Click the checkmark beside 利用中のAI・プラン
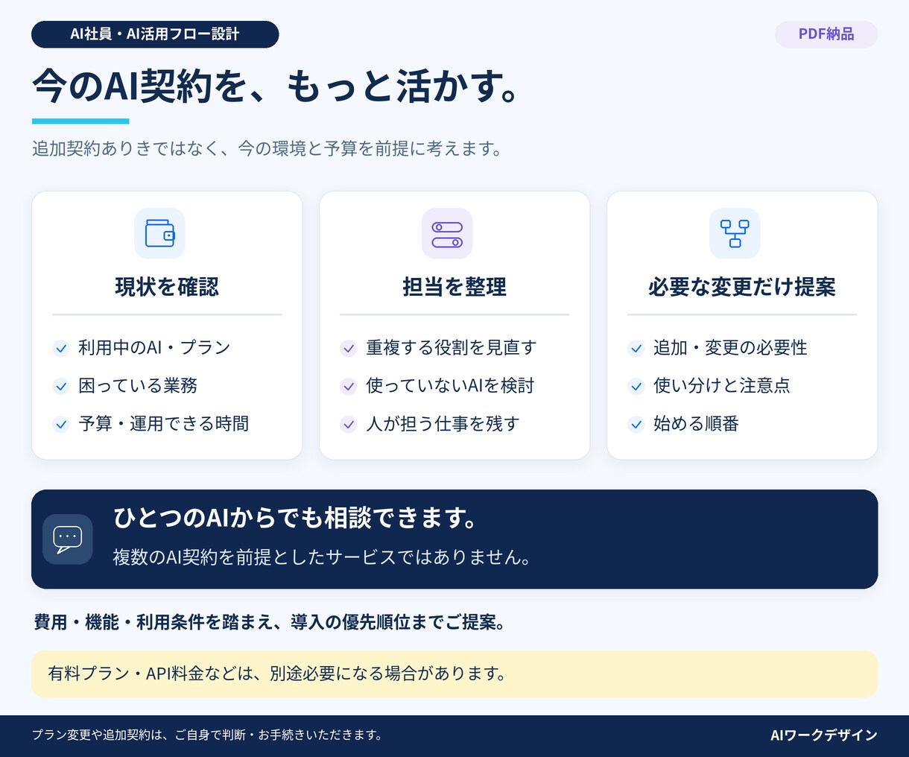The width and height of the screenshot is (909, 757). coord(61,348)
